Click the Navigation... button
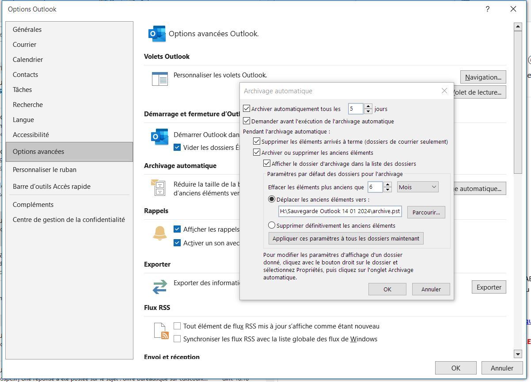The image size is (531, 382). click(483, 77)
